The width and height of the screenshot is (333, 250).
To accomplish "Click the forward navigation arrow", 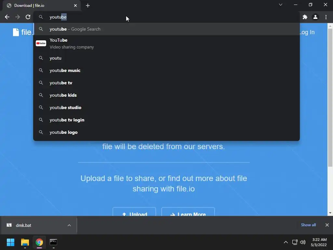I will 18,17.
